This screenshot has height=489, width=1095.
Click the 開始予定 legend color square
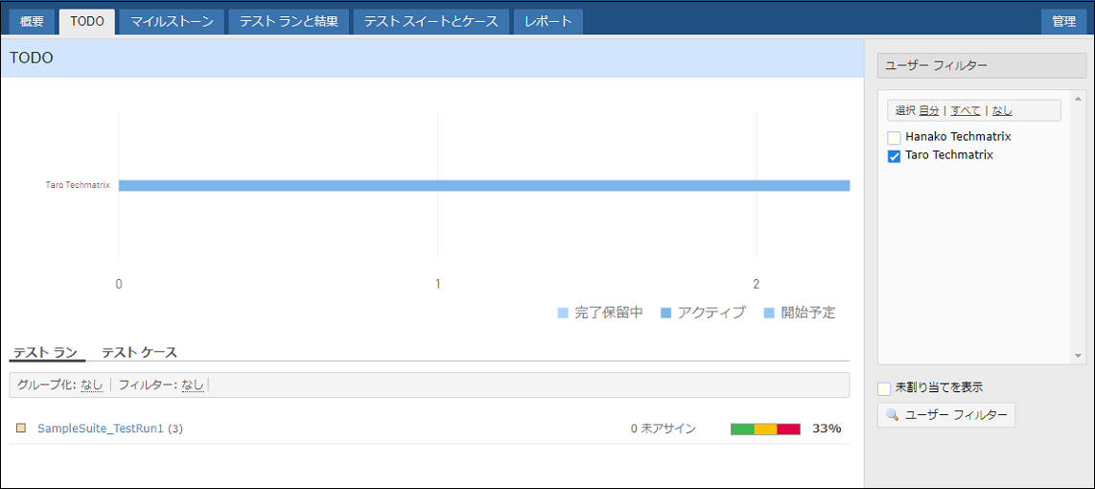click(x=769, y=313)
